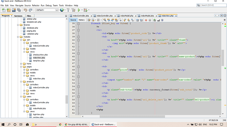This screenshot has height=127, width=227.
Task: Run the project with green play icon
Action: click(79, 10)
